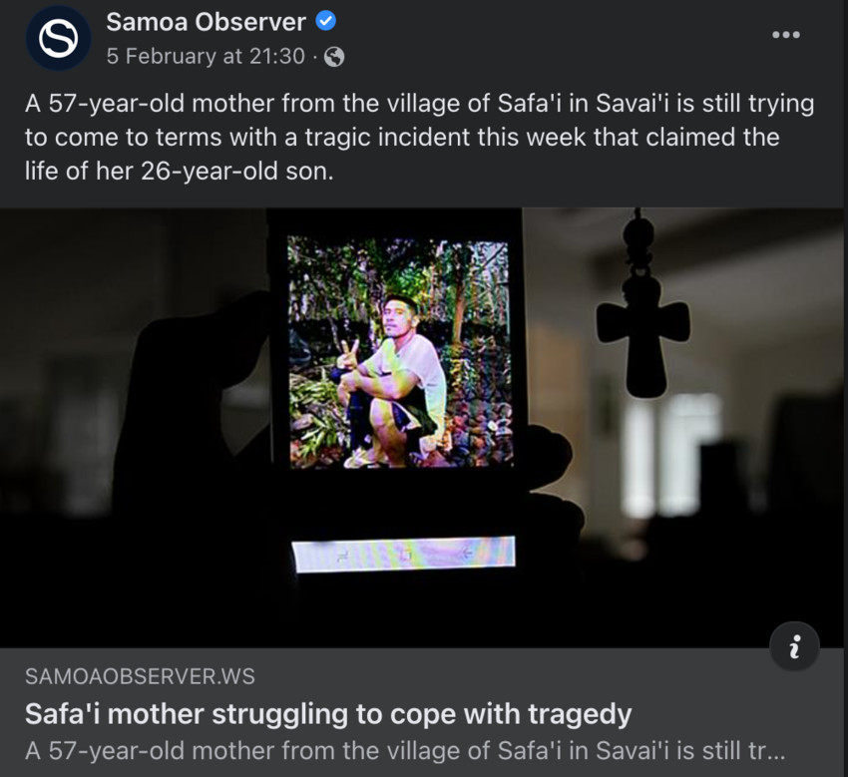Click the phone screen photo in the image
848x777 pixels.
coord(399,351)
